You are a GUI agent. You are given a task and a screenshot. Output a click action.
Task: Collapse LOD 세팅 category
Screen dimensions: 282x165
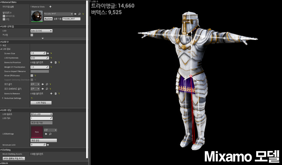tap(1, 110)
